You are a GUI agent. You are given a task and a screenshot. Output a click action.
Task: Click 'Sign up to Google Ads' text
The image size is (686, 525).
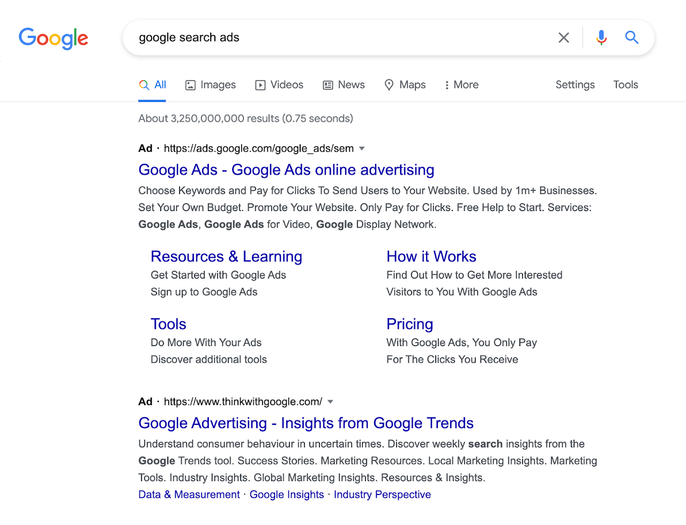point(204,292)
